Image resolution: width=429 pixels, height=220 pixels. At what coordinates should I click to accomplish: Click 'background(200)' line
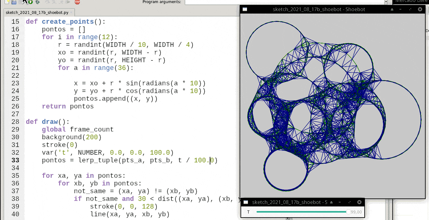tap(72, 137)
